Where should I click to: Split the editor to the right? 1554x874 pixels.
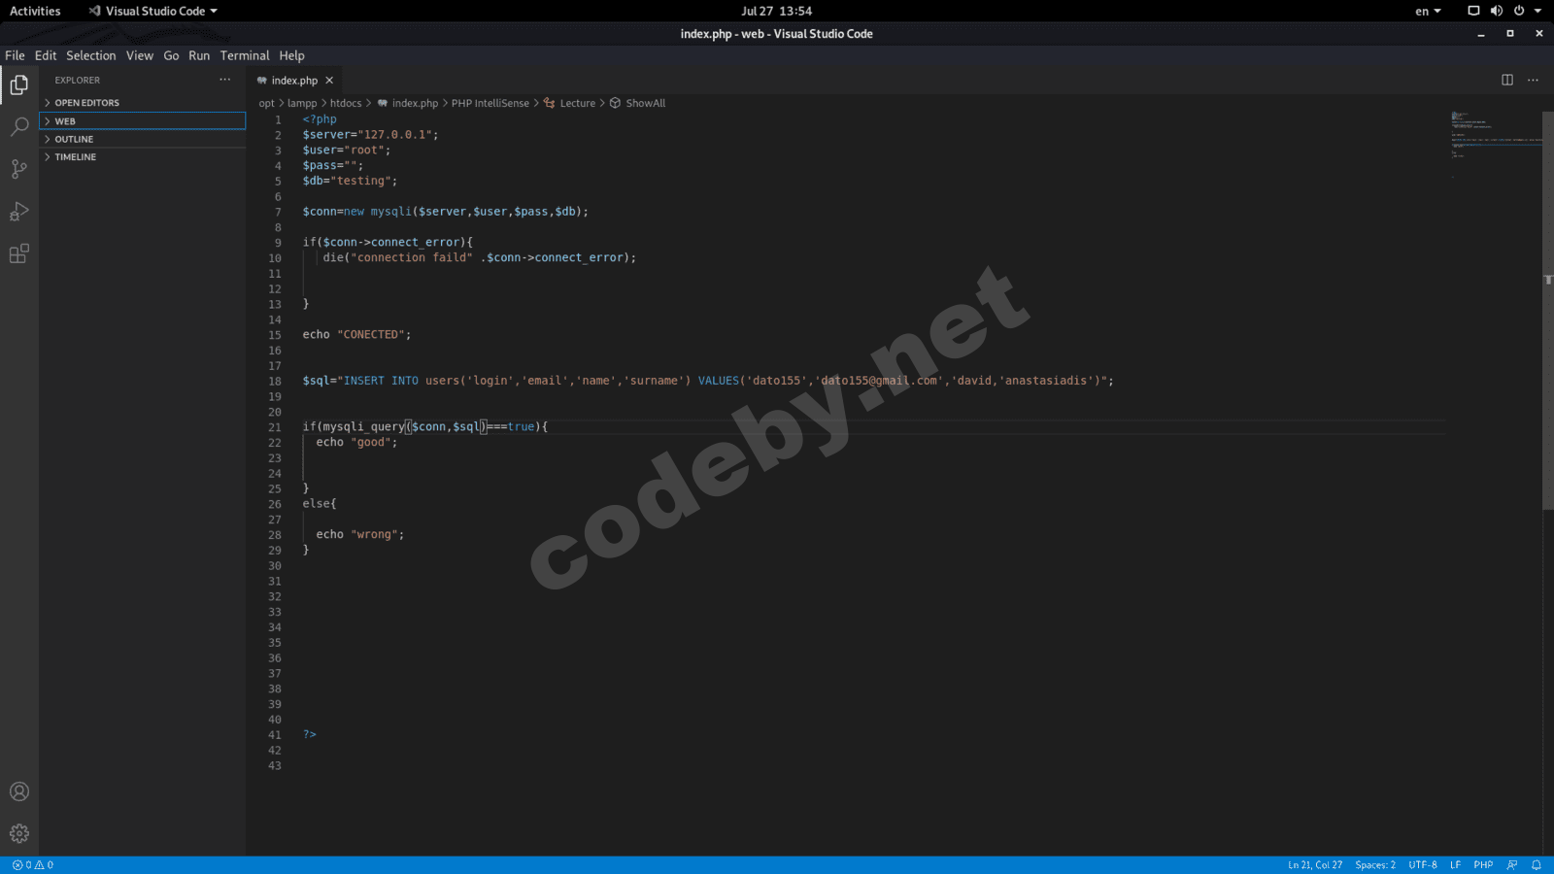click(x=1507, y=80)
